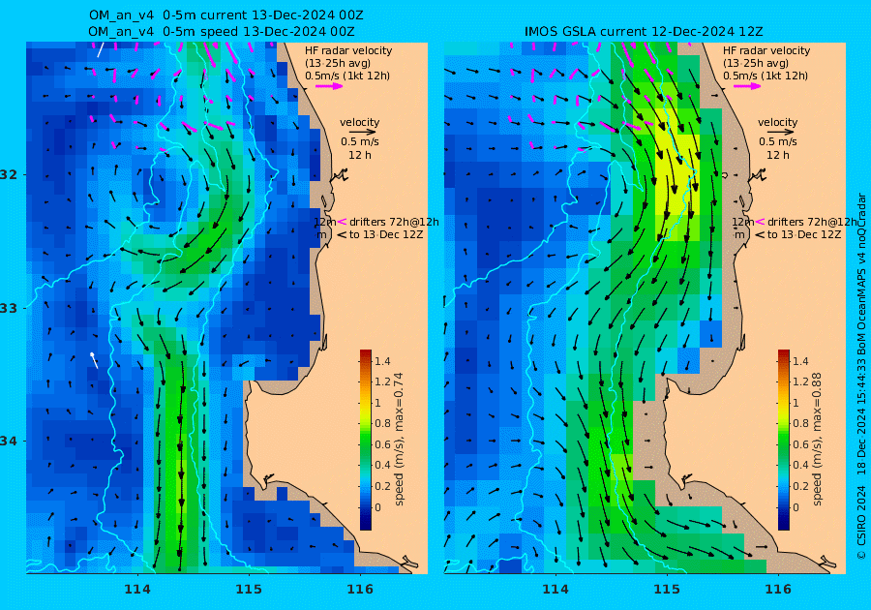This screenshot has height=610, width=871.
Task: Click 'HF radar velocity' label in right map
Action: (x=766, y=50)
